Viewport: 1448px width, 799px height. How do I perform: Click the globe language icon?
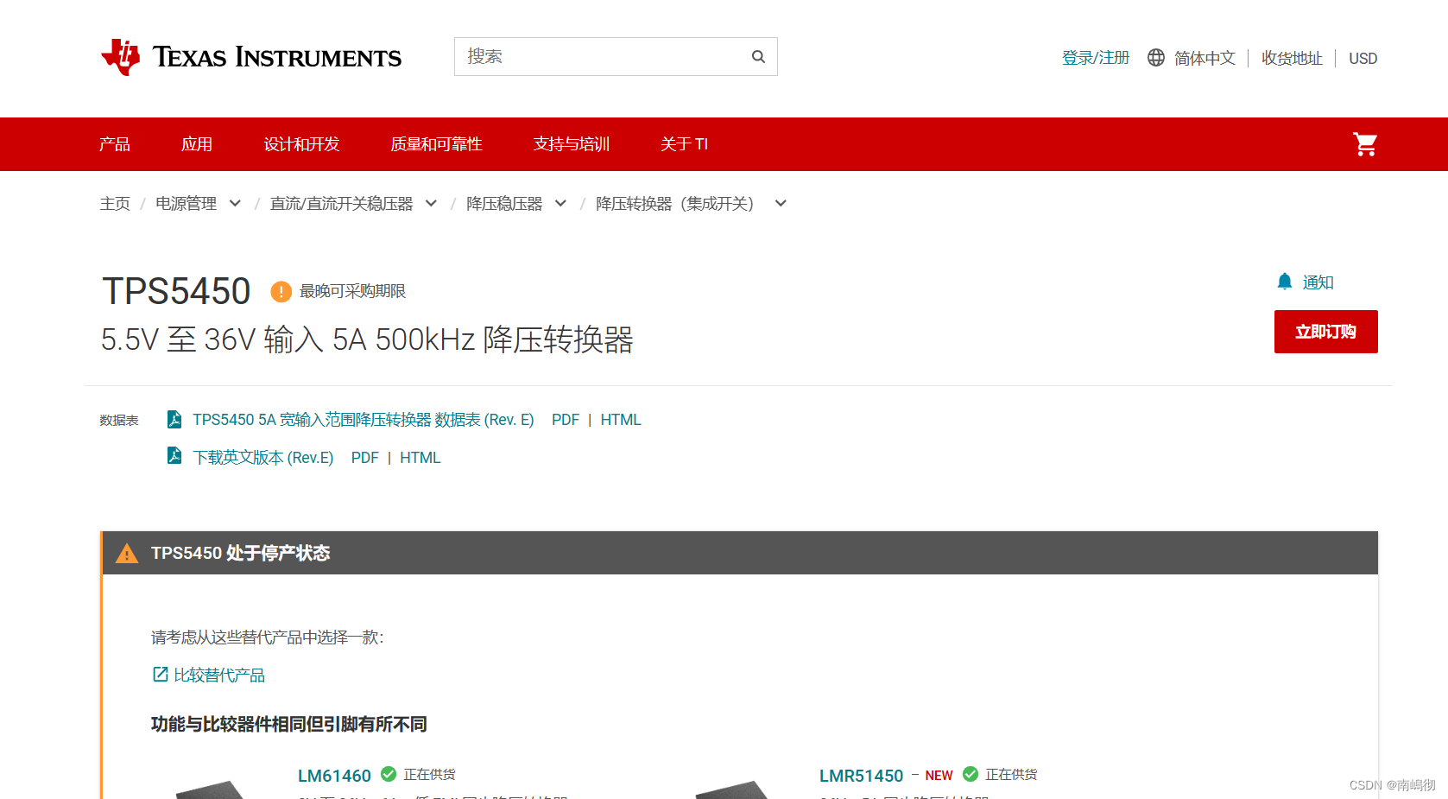(1155, 57)
